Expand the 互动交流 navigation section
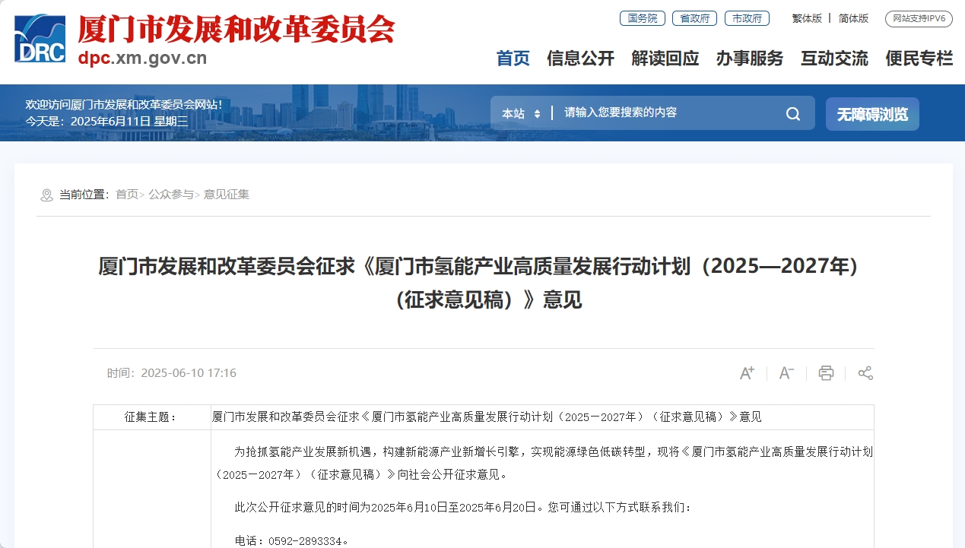 pos(834,59)
